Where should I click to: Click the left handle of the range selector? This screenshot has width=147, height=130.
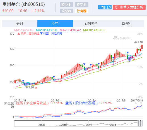point(139,123)
